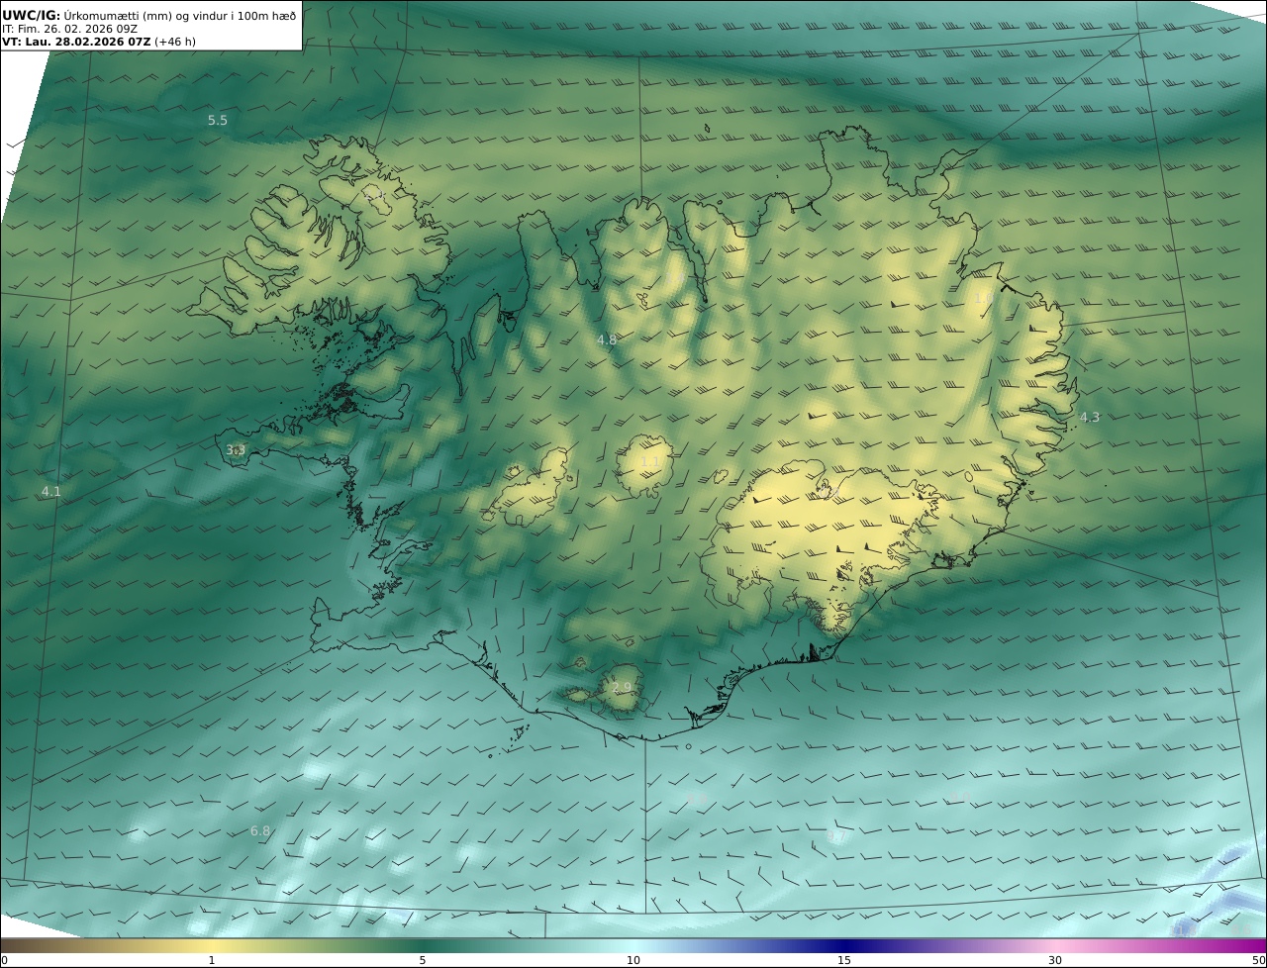Click the 'UWC/IG' title text
This screenshot has width=1267, height=968.
coord(33,15)
